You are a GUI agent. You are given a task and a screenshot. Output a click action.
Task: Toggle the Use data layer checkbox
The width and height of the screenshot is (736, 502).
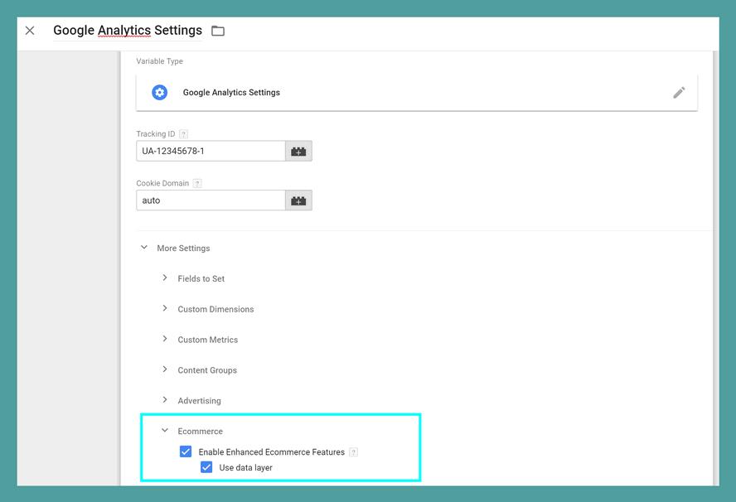point(206,468)
